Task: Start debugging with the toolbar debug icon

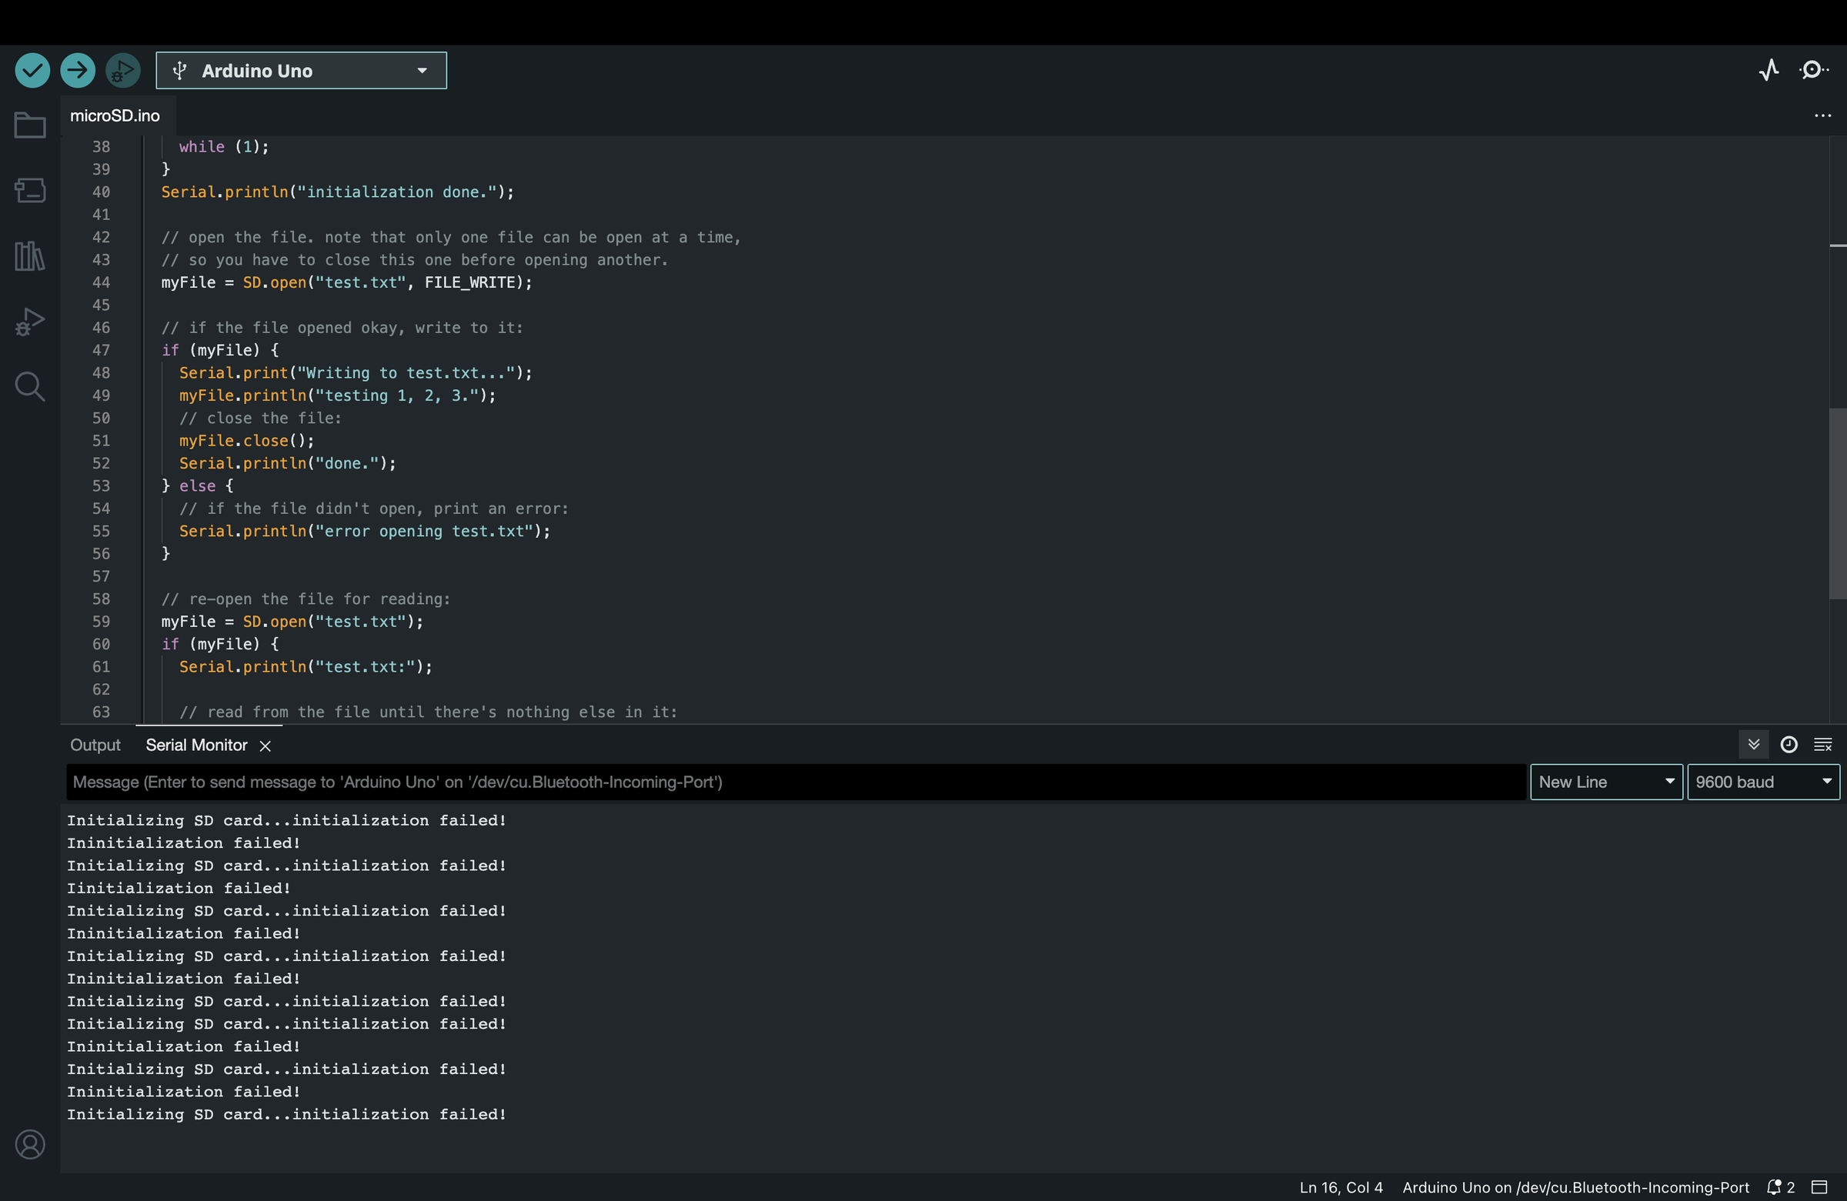Action: point(122,71)
